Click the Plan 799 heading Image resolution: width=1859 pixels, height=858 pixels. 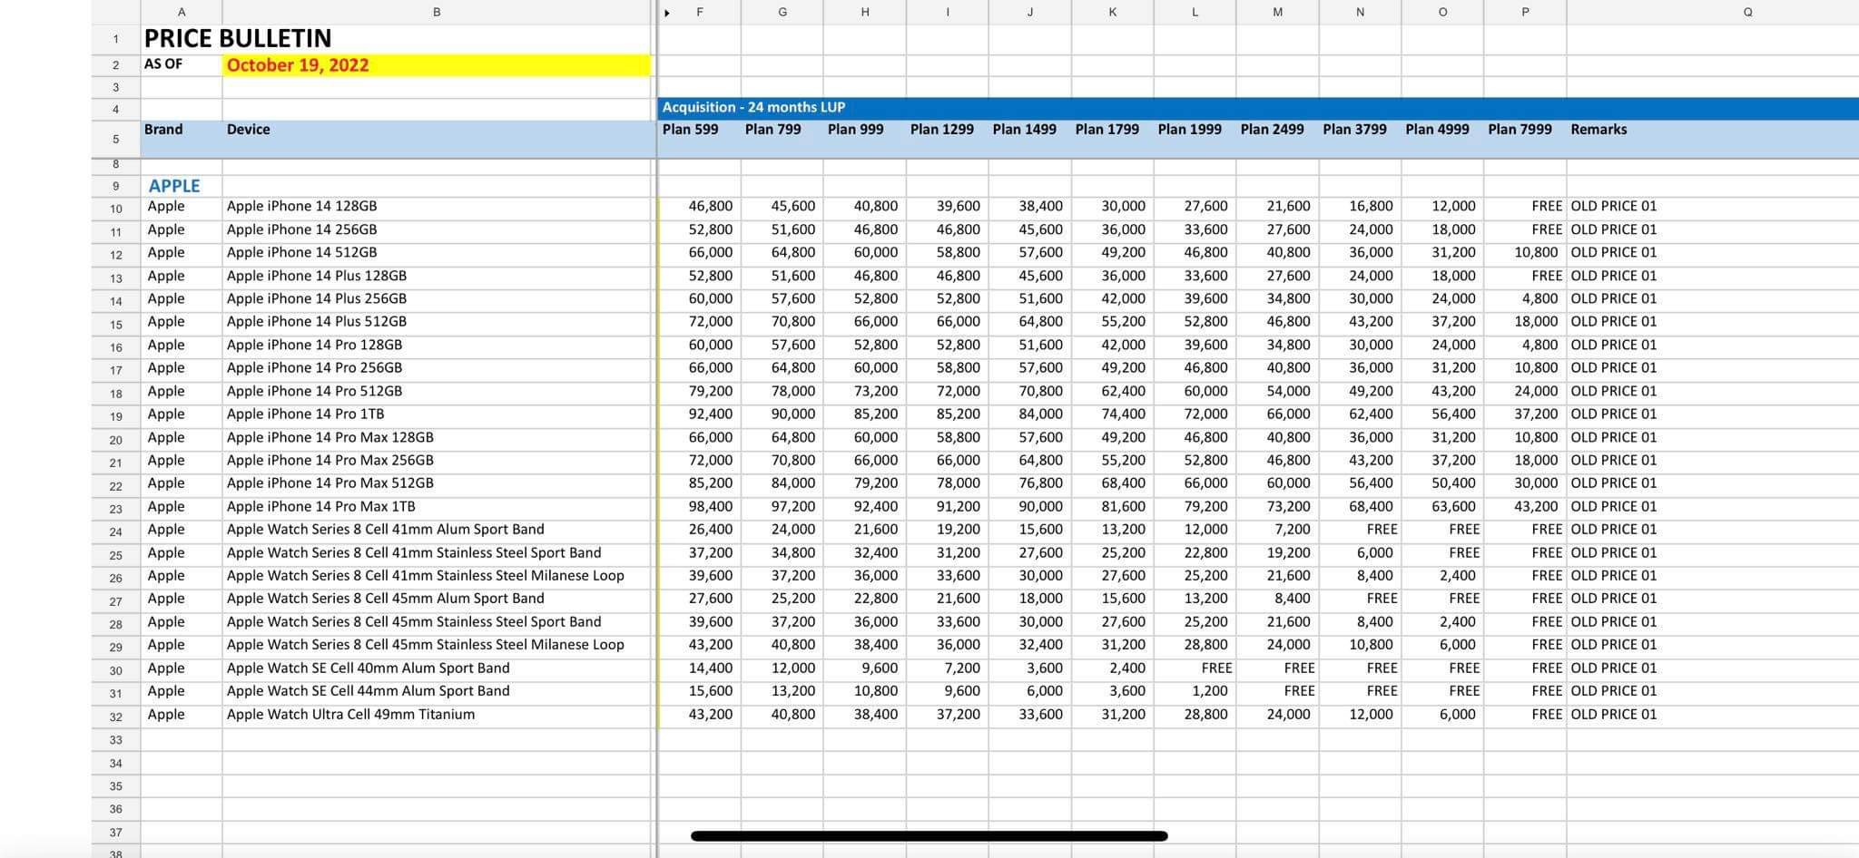tap(772, 130)
